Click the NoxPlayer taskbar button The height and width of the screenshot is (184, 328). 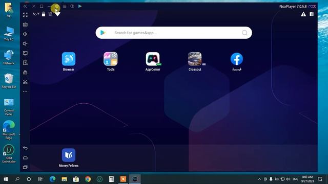point(135,179)
